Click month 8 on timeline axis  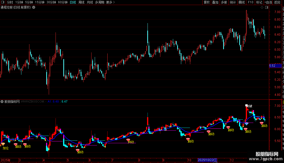pos(139,160)
